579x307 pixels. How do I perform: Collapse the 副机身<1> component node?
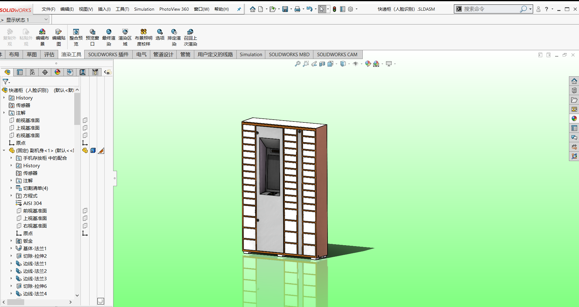(4, 150)
